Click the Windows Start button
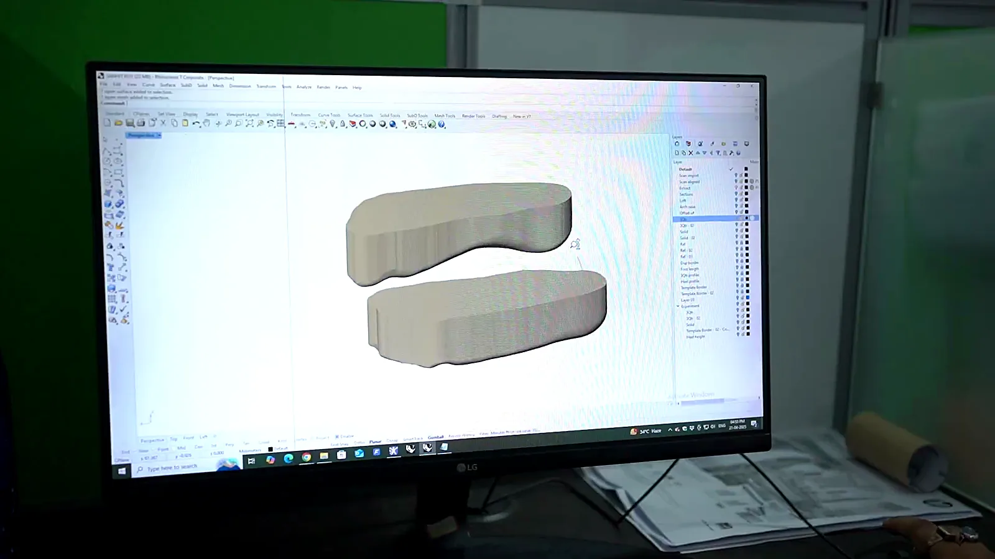The image size is (995, 559). [x=122, y=471]
